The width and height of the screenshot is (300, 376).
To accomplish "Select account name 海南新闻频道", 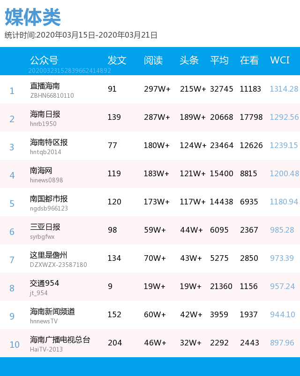I will pyautogui.click(x=52, y=311).
